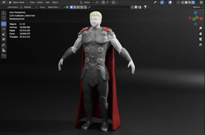Click the negative X red circle on gizmo
This screenshot has width=205, height=135.
(190, 18)
